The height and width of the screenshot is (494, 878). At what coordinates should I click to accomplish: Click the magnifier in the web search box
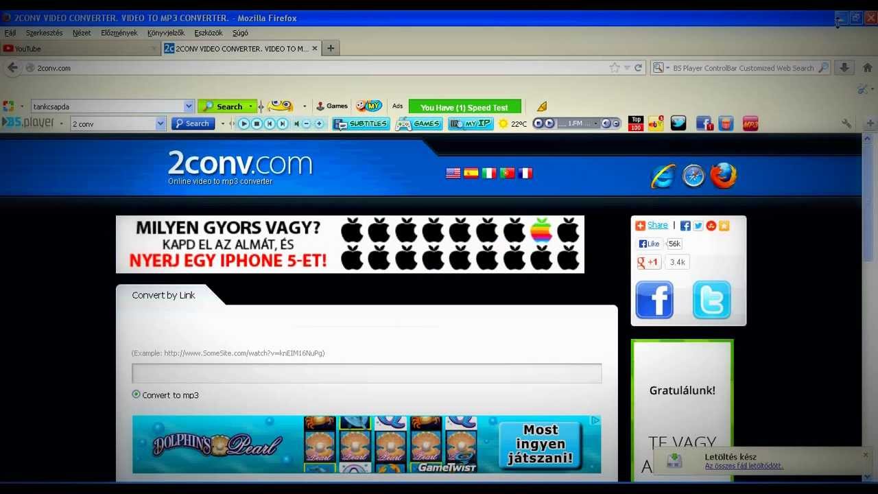pos(823,68)
